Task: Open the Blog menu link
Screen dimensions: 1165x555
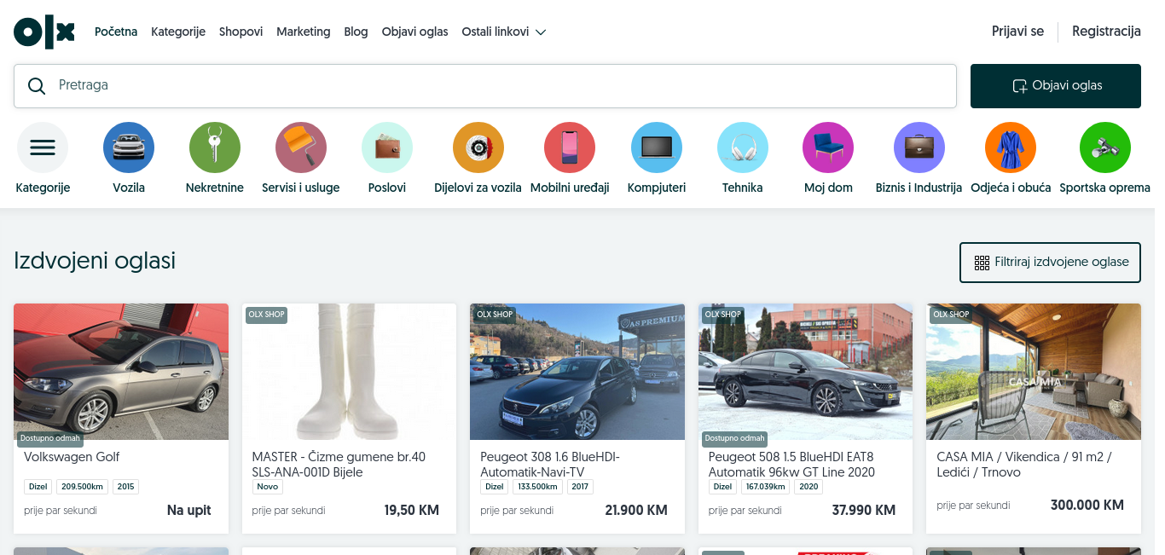Action: (x=356, y=32)
